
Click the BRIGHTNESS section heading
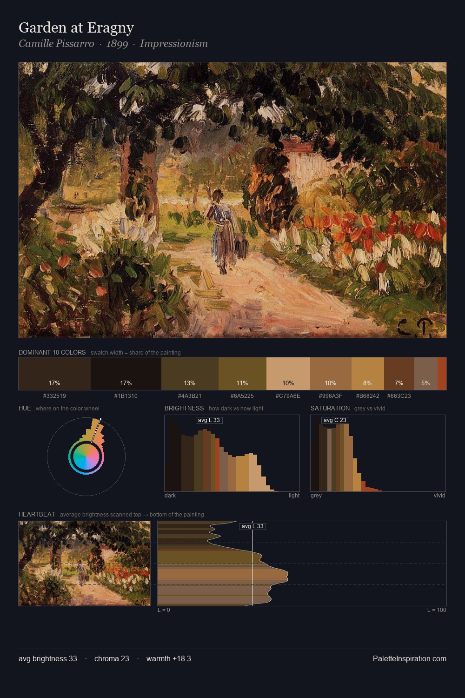(x=184, y=408)
